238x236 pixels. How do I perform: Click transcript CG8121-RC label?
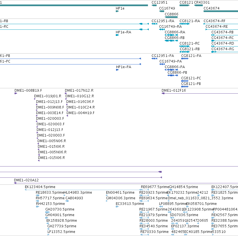click(x=190, y=43)
